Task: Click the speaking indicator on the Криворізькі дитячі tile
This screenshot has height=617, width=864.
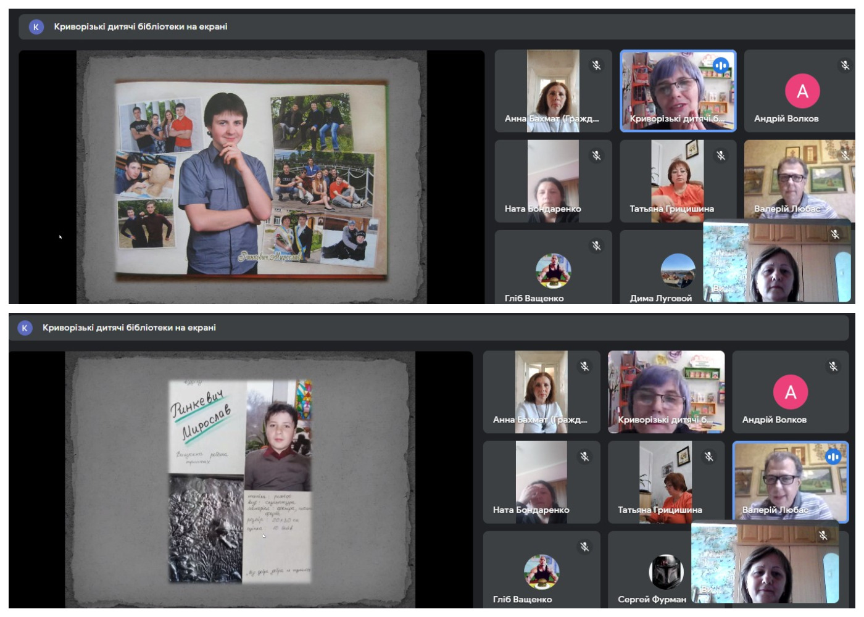Action: pyautogui.click(x=720, y=65)
